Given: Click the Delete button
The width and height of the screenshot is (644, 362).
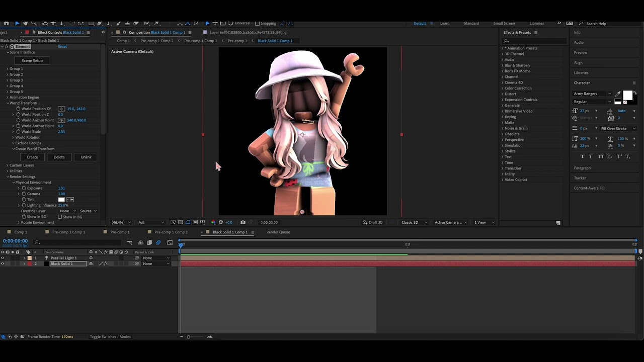Looking at the screenshot, I should click(x=59, y=157).
